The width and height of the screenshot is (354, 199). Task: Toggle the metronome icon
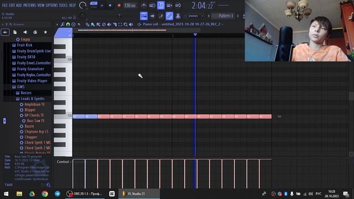click(144, 5)
